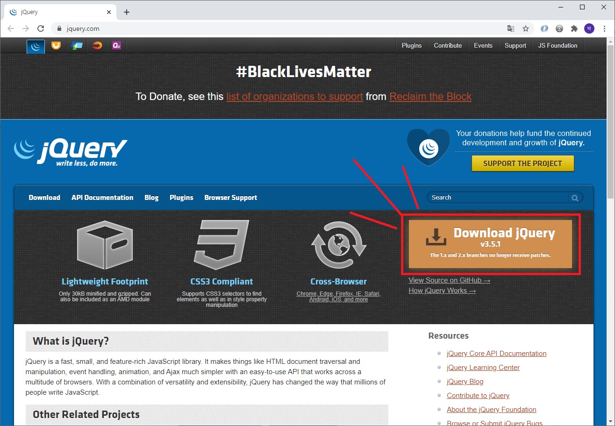The width and height of the screenshot is (615, 426).
Task: Open jQuery Core API Documentation link
Action: pos(496,354)
